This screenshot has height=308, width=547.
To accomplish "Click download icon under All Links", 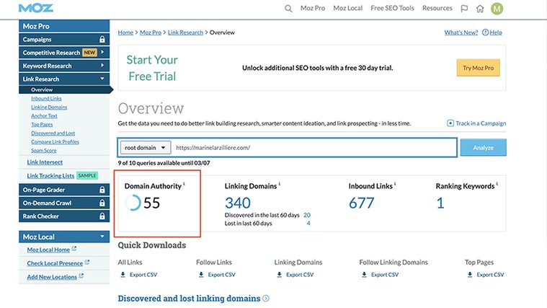I will click(x=123, y=275).
